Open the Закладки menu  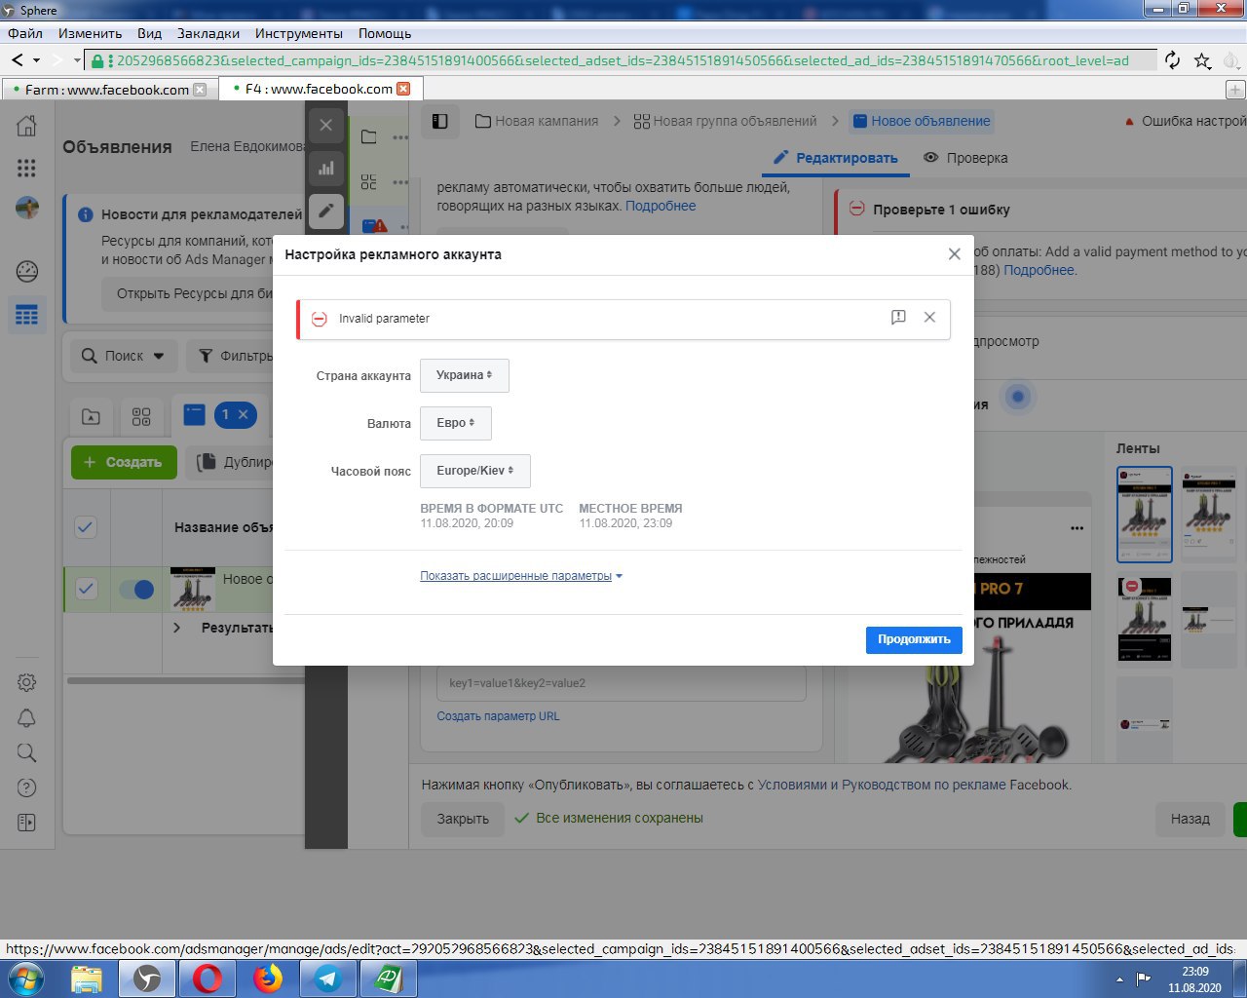point(208,33)
